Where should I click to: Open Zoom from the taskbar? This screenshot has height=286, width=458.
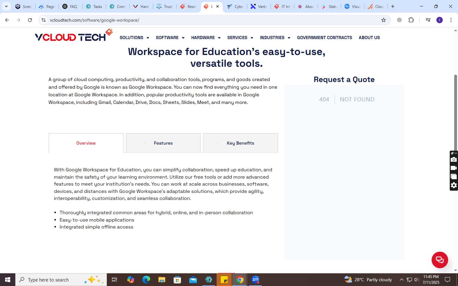click(x=255, y=280)
